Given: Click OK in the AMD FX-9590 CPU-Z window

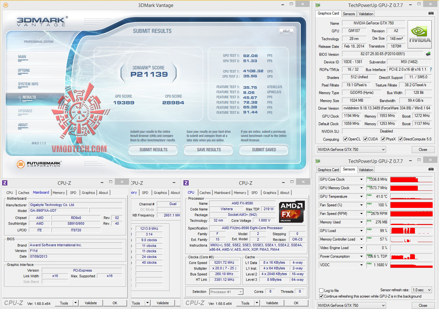Looking at the screenshot, I should tap(296, 303).
